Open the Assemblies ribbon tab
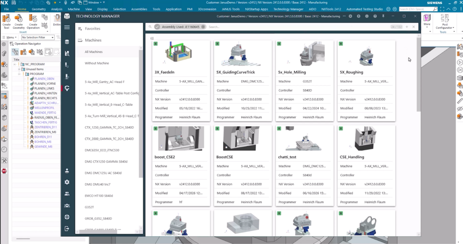This screenshot has height=244, width=463. [139, 9]
